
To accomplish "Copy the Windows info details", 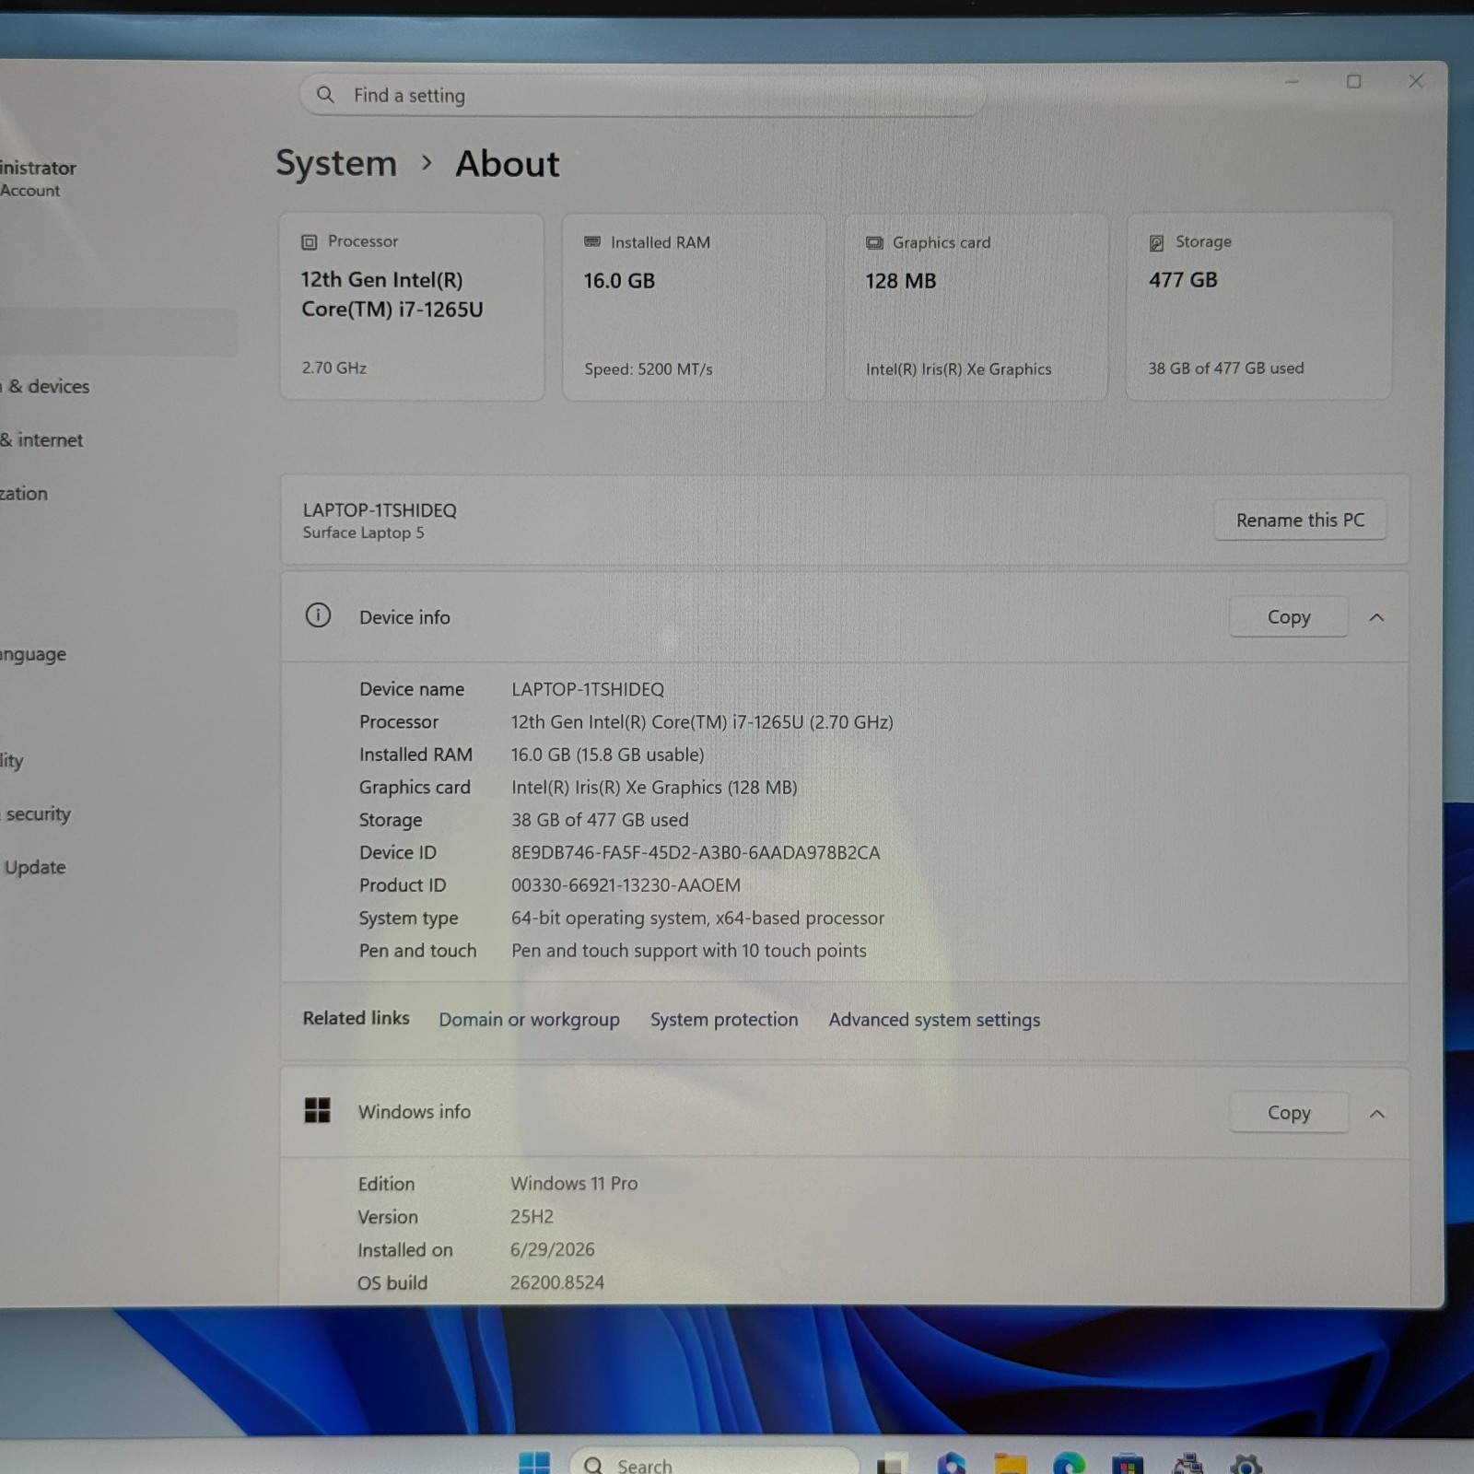I will click(x=1289, y=1113).
